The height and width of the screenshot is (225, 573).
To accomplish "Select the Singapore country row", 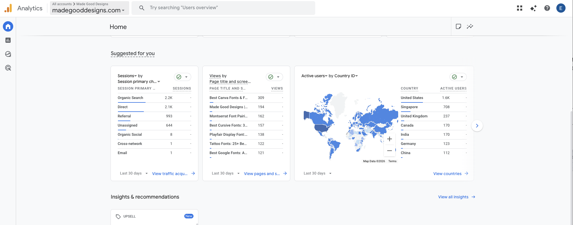I will (434, 107).
